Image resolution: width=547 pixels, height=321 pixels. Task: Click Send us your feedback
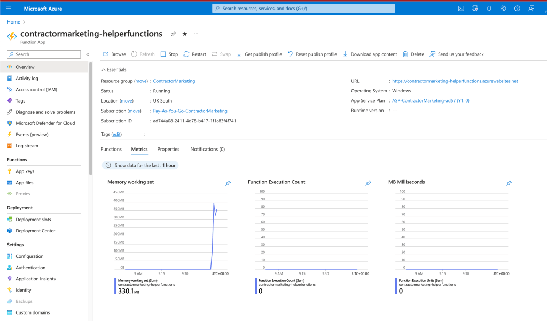click(x=457, y=54)
